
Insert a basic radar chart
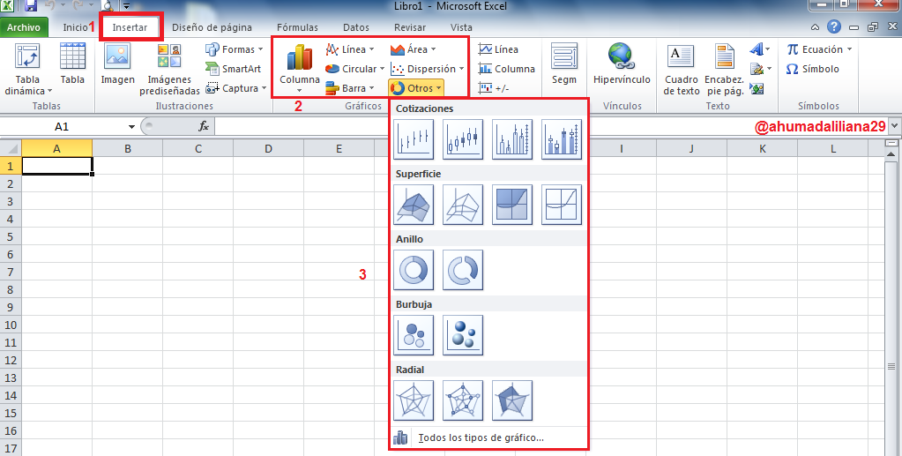coord(414,400)
